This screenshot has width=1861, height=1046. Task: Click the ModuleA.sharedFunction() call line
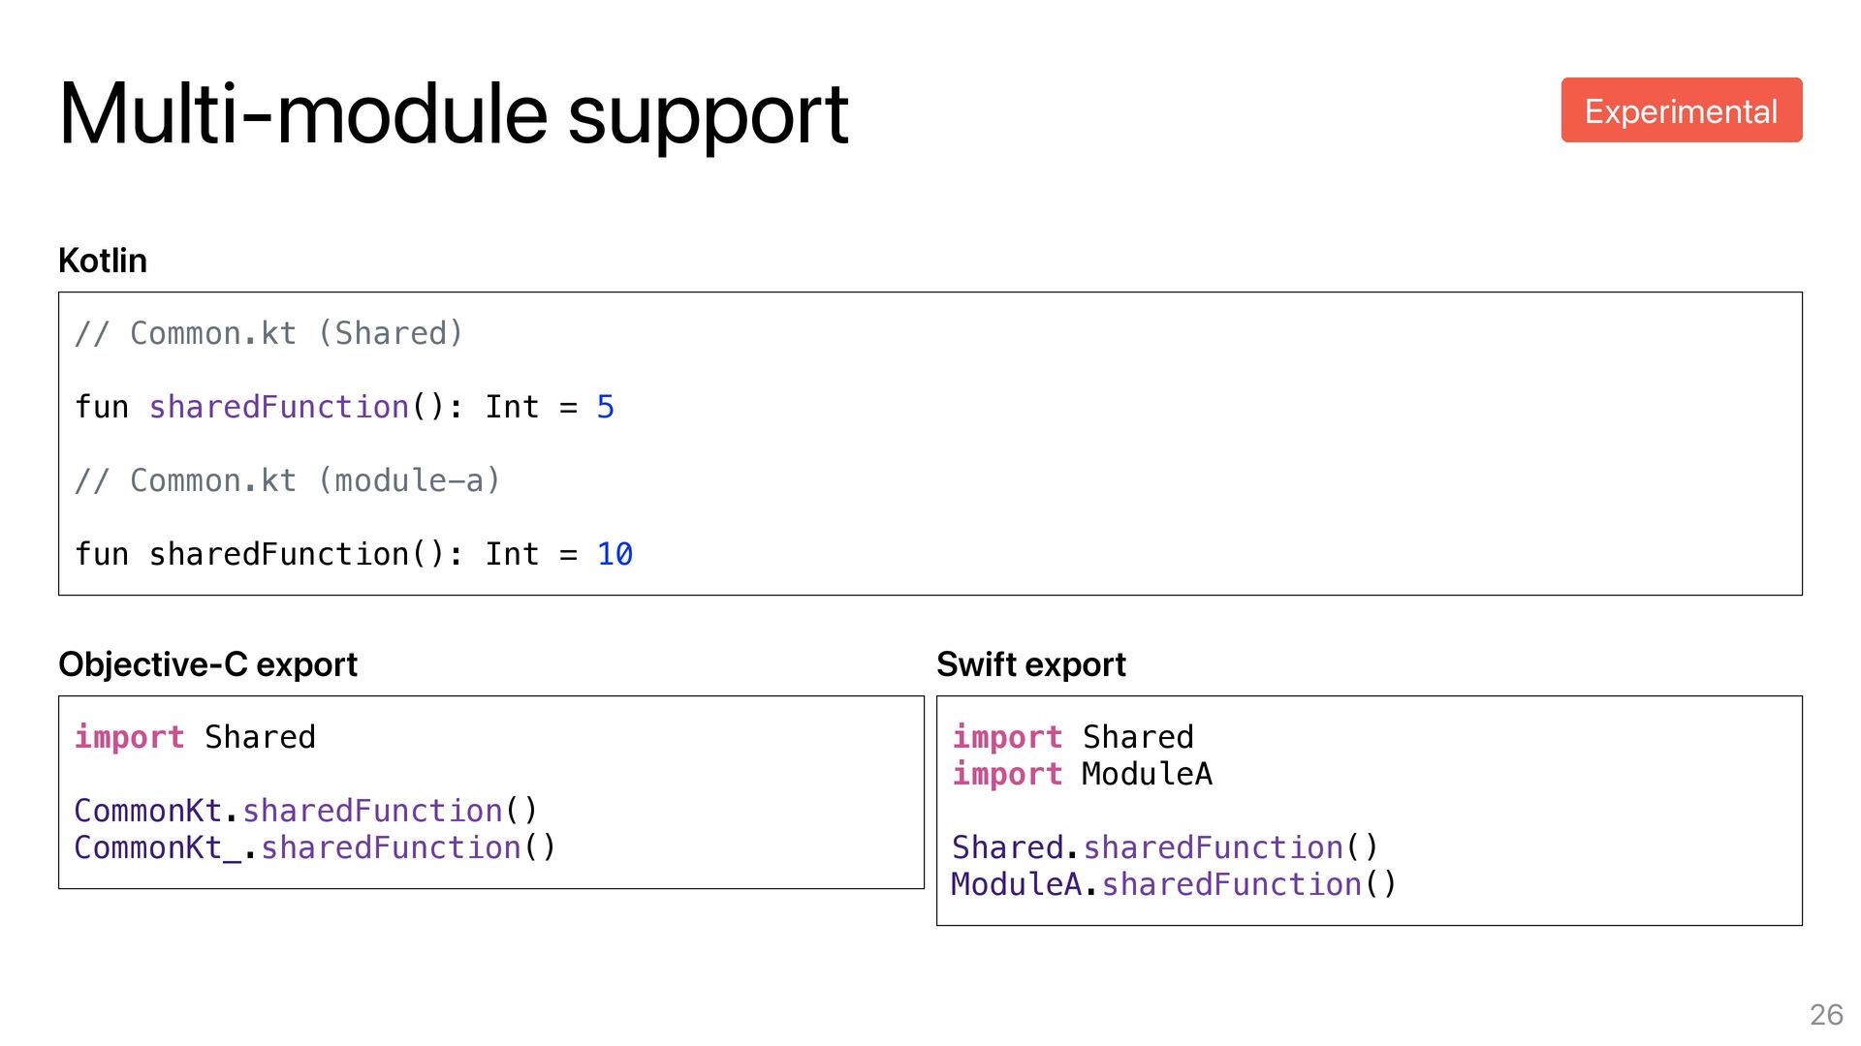tap(1174, 884)
